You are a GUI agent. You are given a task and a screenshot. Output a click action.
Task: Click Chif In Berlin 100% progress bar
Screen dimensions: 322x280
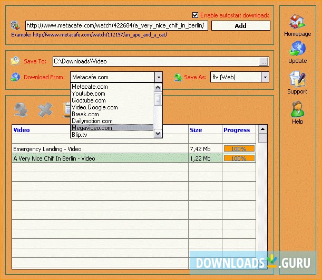point(239,158)
